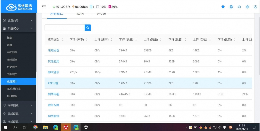260x131 pixels.
Task: Open 概览 in the sidebar
Action: tap(18, 38)
